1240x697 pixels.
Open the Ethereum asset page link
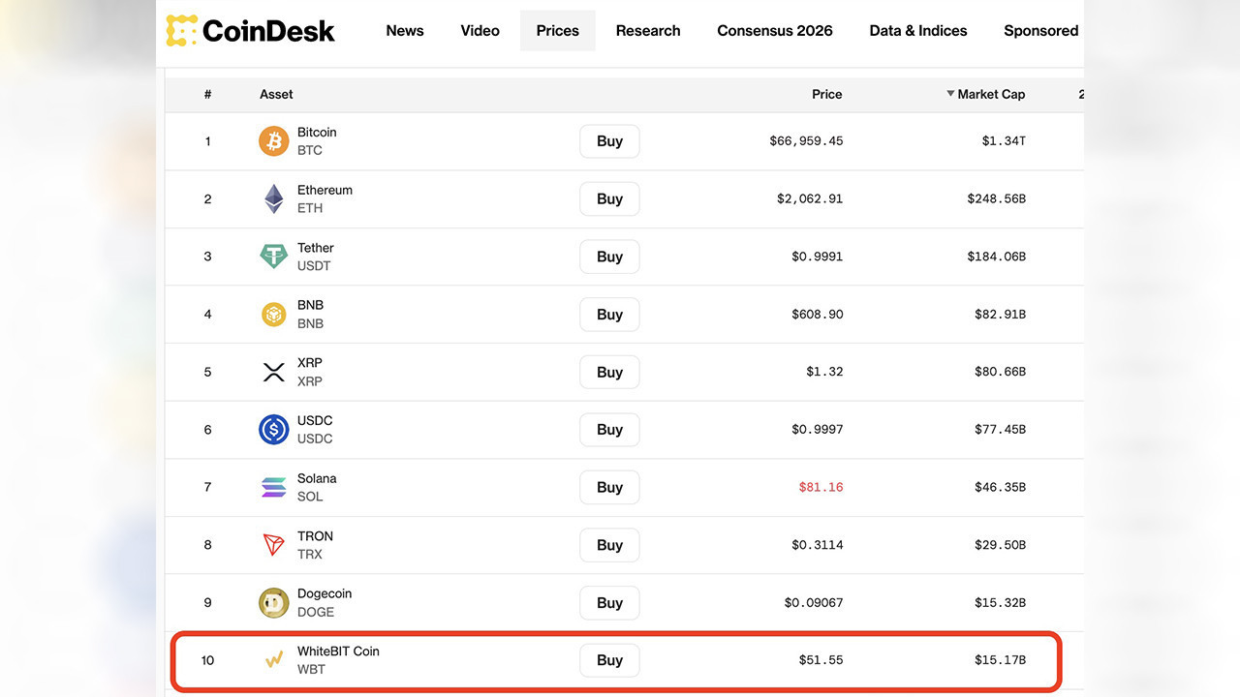click(325, 190)
